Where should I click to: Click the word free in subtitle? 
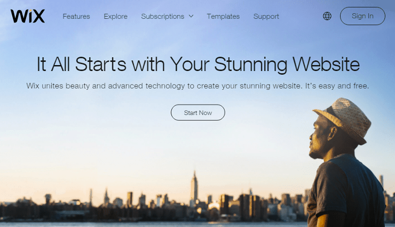click(361, 86)
